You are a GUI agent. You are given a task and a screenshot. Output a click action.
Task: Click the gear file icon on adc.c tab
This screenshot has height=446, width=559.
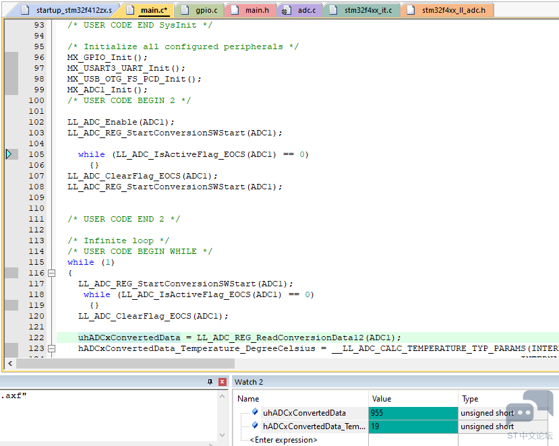coord(287,10)
